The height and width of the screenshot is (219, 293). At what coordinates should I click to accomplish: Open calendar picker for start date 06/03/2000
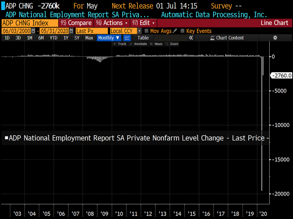click(33, 31)
